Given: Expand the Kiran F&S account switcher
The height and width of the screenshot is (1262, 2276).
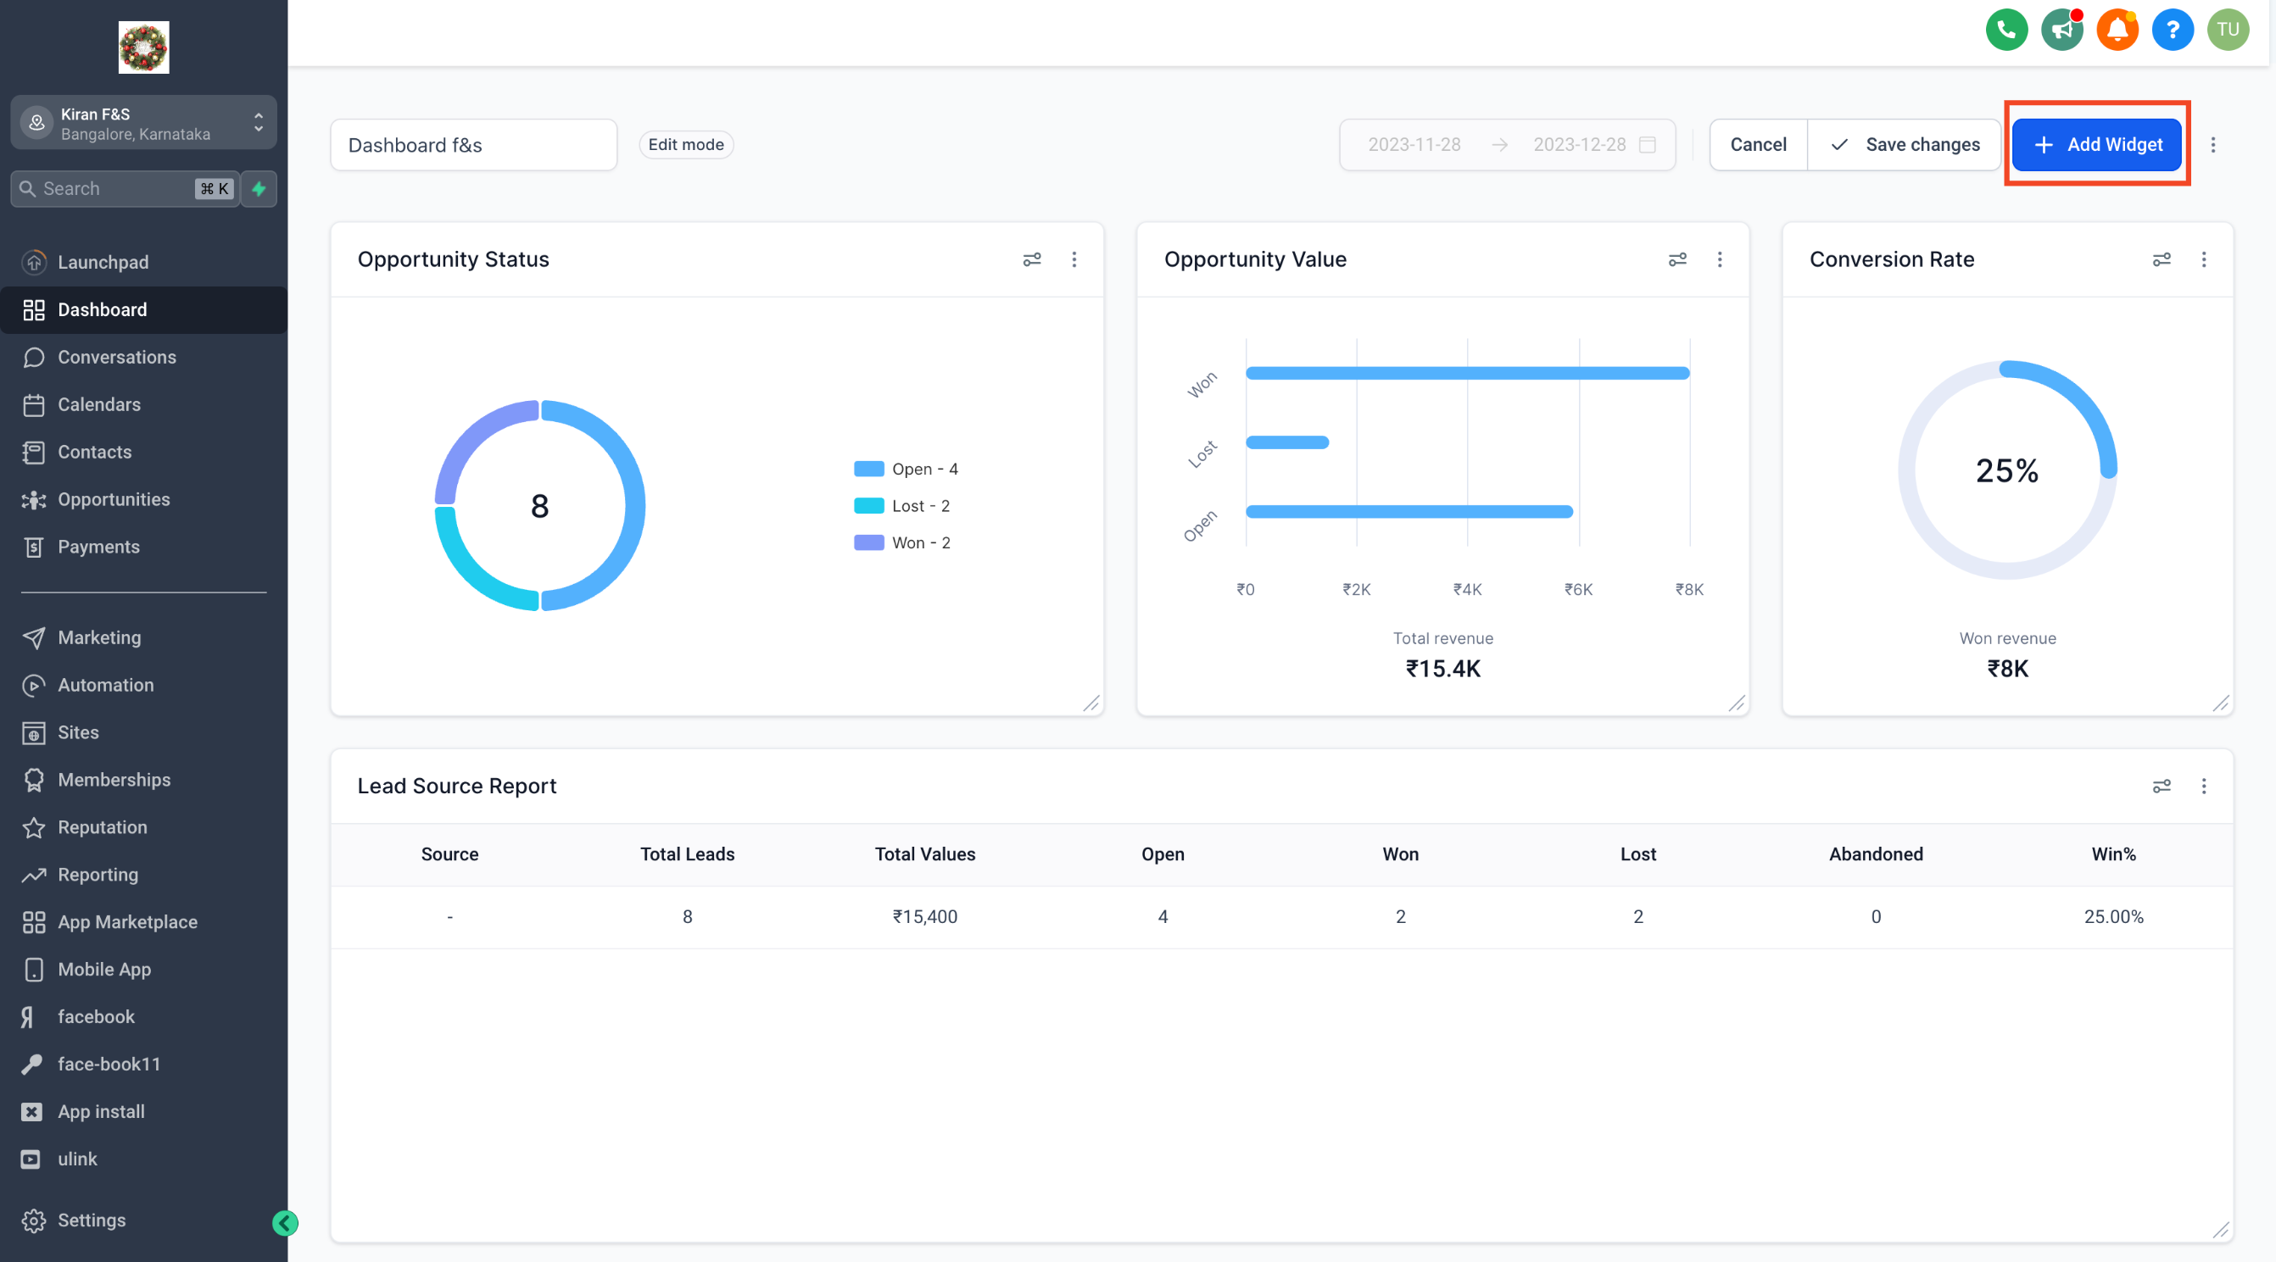Looking at the screenshot, I should pos(143,123).
